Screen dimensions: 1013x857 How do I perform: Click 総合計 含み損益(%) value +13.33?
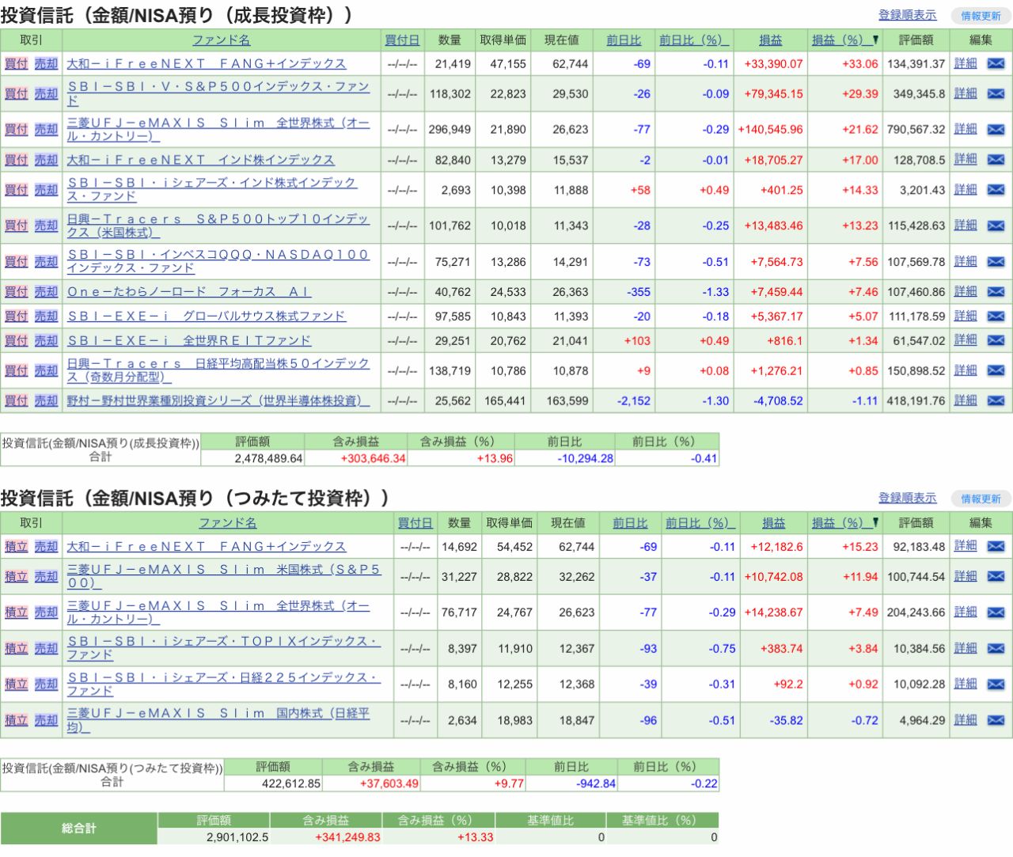click(x=475, y=837)
